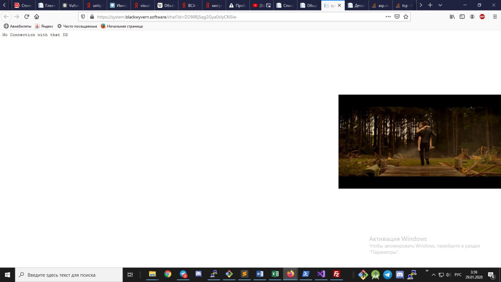Switch to the могу tab
Image resolution: width=501 pixels, height=282 pixels.
(x=214, y=5)
